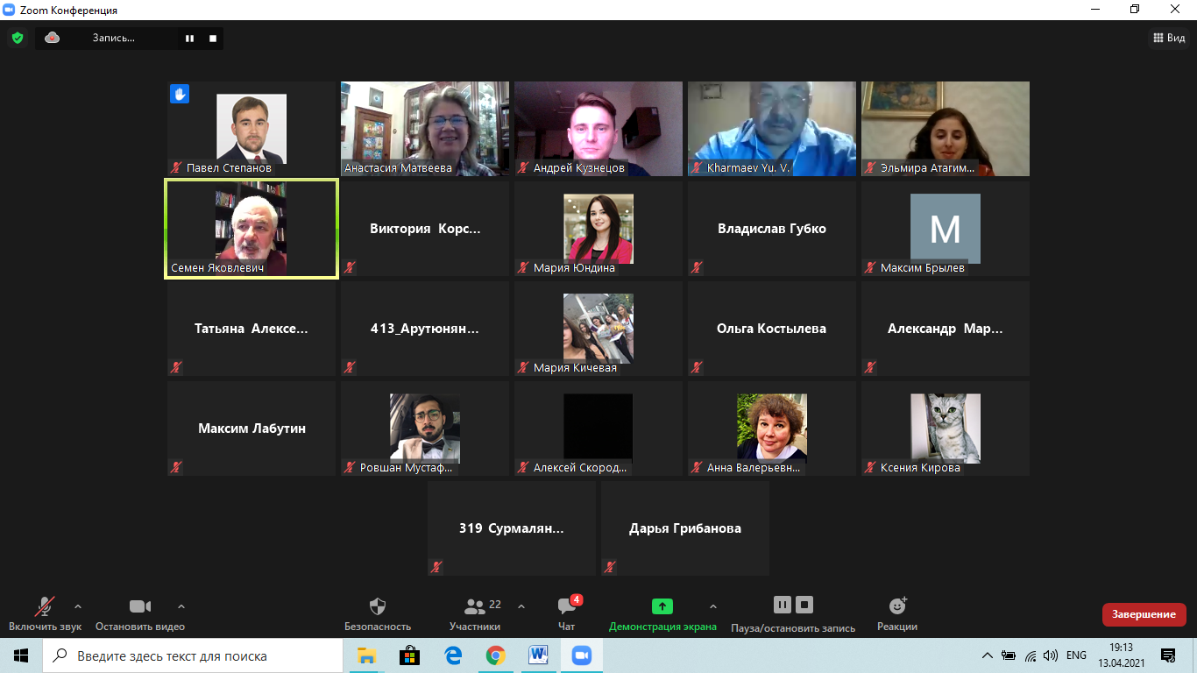Click Дарья Грибанова participant name

point(685,528)
